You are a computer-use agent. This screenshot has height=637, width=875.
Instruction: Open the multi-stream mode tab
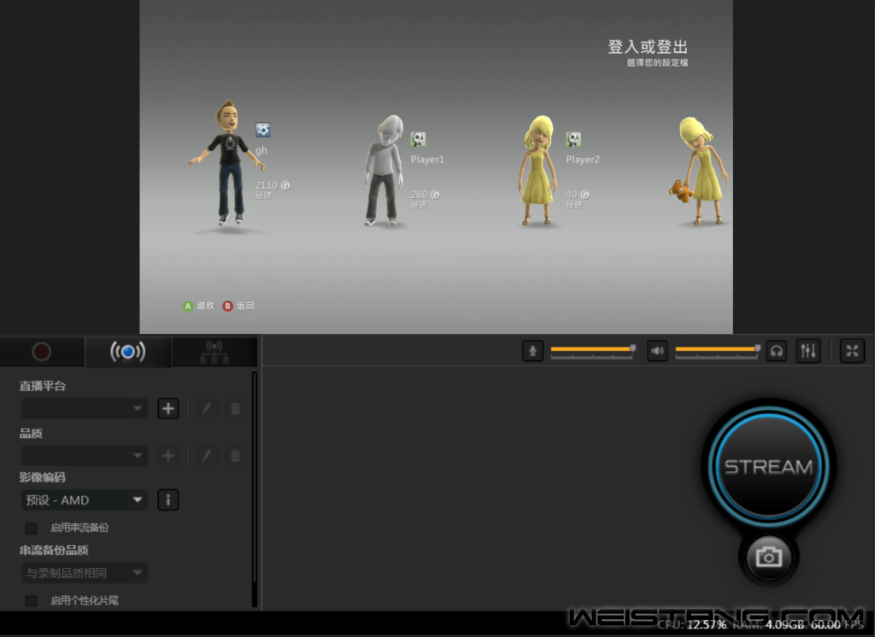(214, 352)
